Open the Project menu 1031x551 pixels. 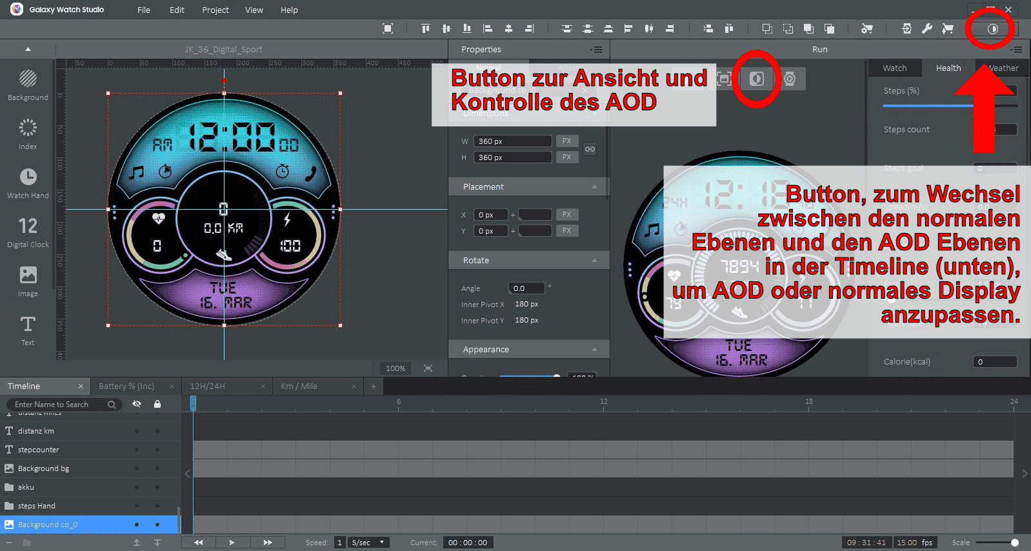click(215, 10)
